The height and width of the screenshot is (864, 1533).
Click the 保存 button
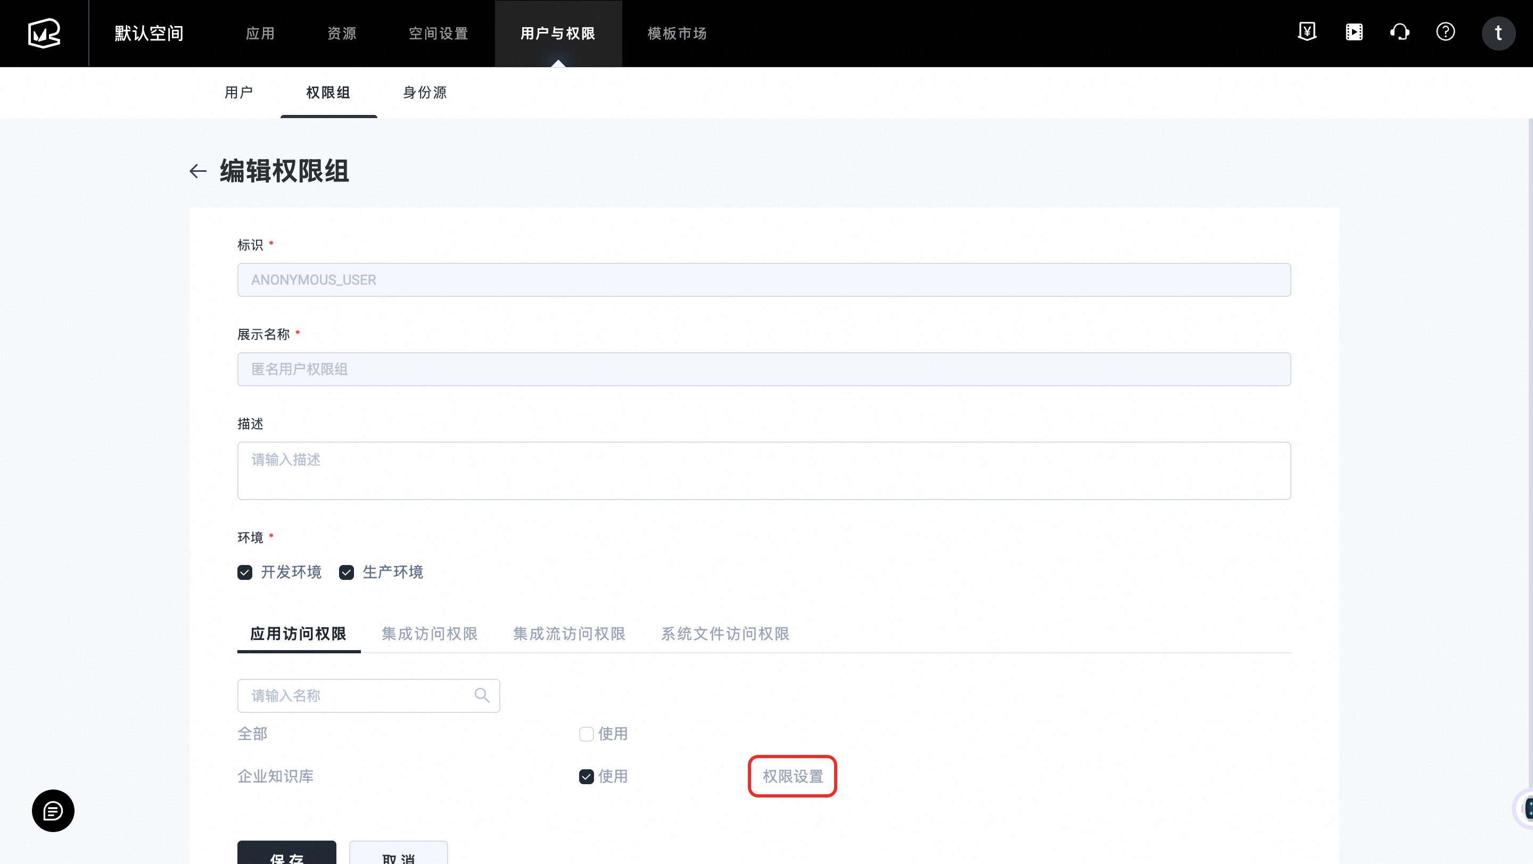click(286, 855)
